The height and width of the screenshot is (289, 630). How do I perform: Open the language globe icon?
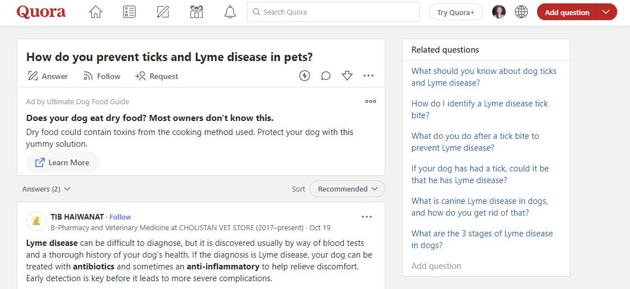(521, 12)
